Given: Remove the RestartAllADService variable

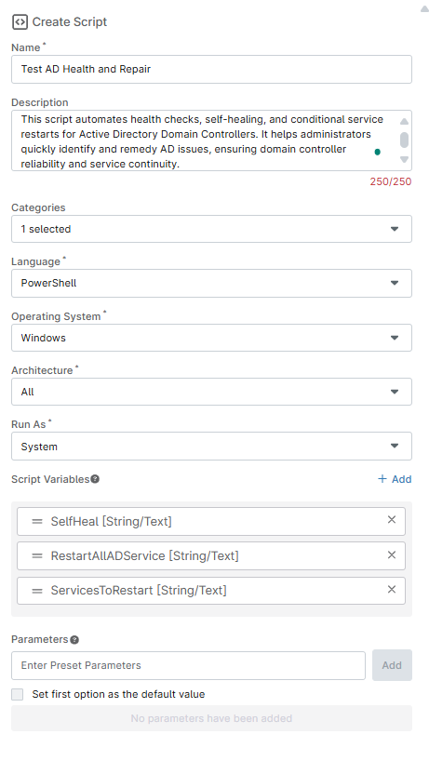Looking at the screenshot, I should pyautogui.click(x=392, y=554).
